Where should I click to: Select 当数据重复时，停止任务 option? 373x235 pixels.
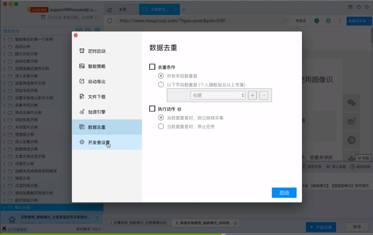click(161, 126)
